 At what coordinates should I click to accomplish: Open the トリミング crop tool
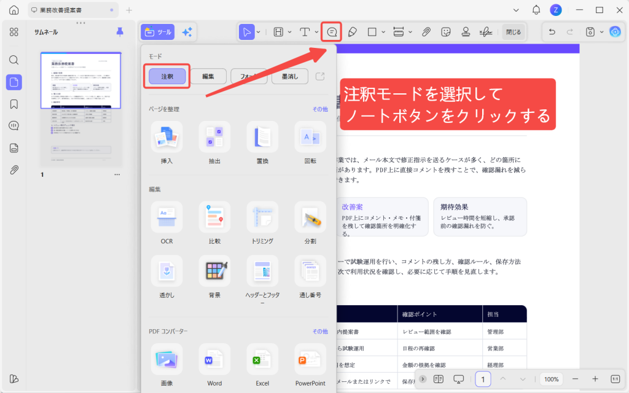pos(262,224)
